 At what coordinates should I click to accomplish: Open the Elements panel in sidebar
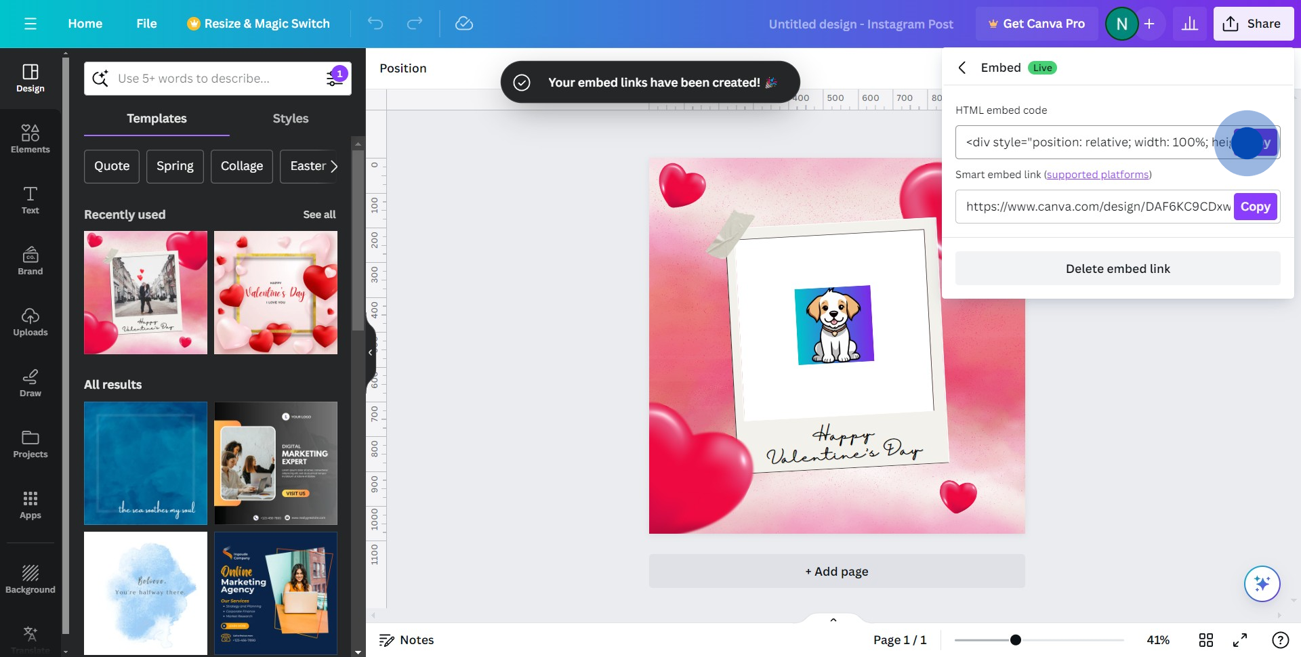point(30,139)
